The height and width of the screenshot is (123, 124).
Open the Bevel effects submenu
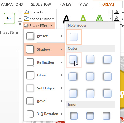(x=44, y=101)
